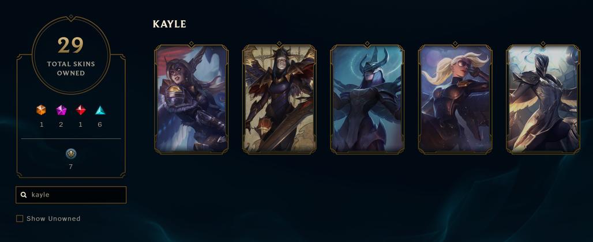Viewport: 593px width, 242px height.
Task: Select the blonde ponytail sunglasses Kayle skin
Action: [x=455, y=99]
